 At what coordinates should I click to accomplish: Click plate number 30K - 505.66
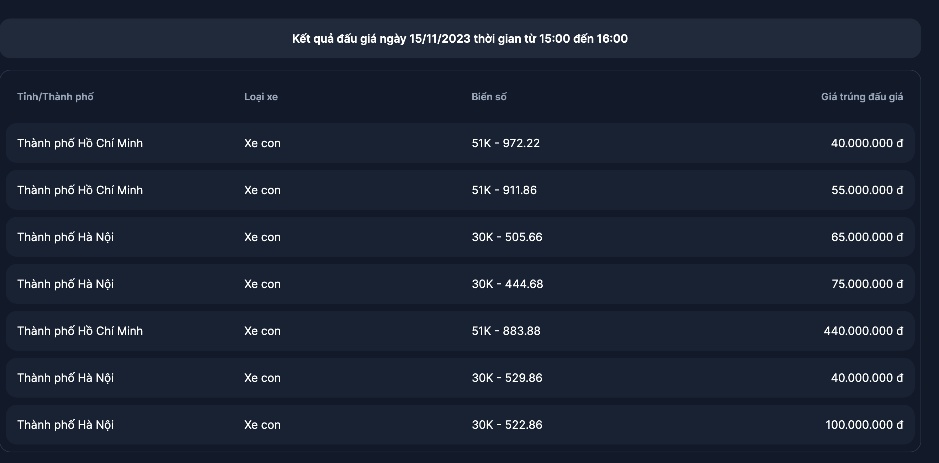click(x=507, y=237)
